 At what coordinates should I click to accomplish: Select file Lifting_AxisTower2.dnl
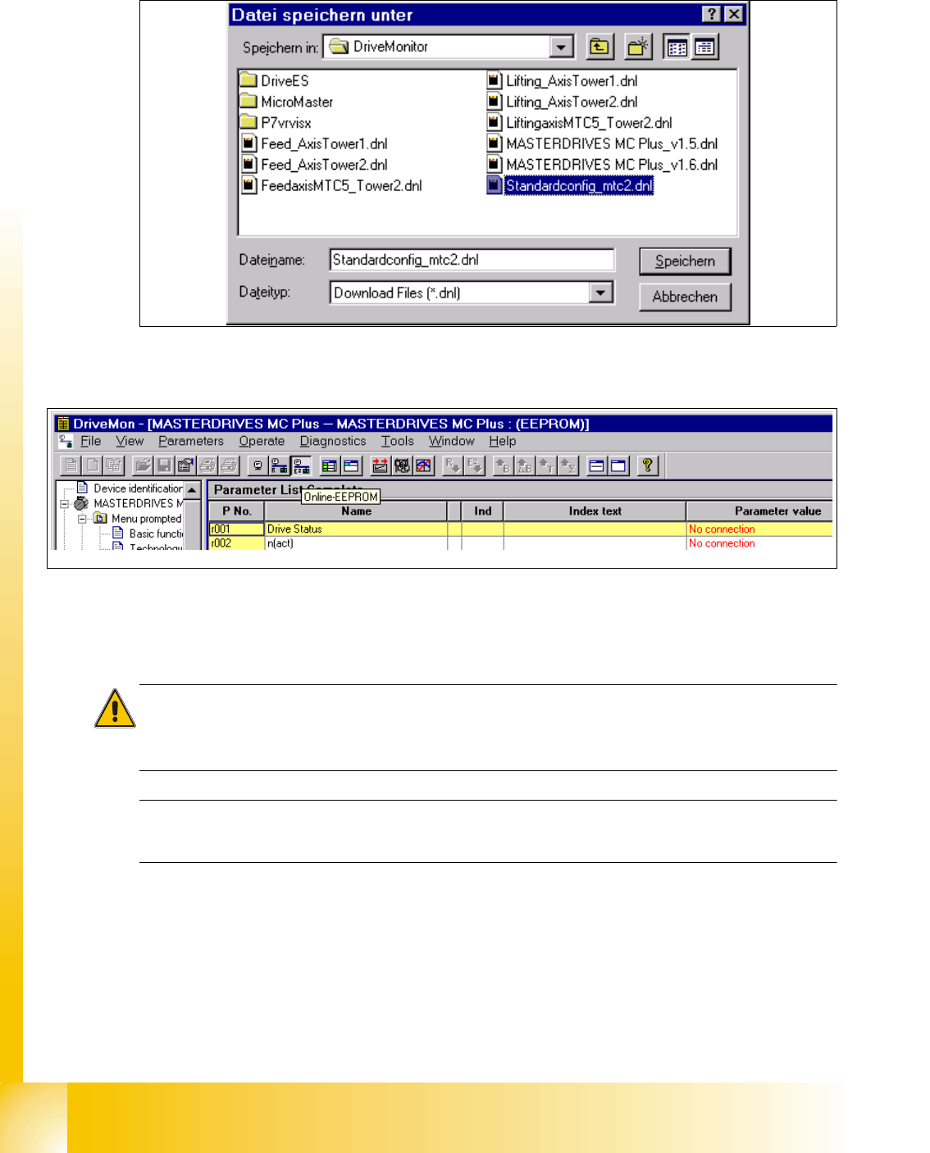(562, 102)
